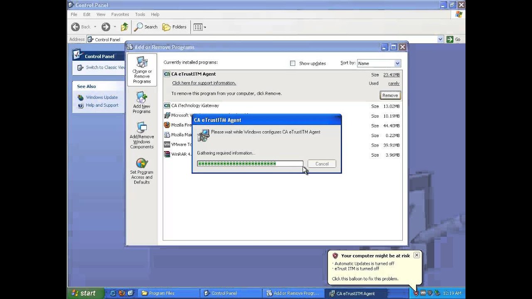
Task: Open the Help and Support link
Action: tap(102, 105)
